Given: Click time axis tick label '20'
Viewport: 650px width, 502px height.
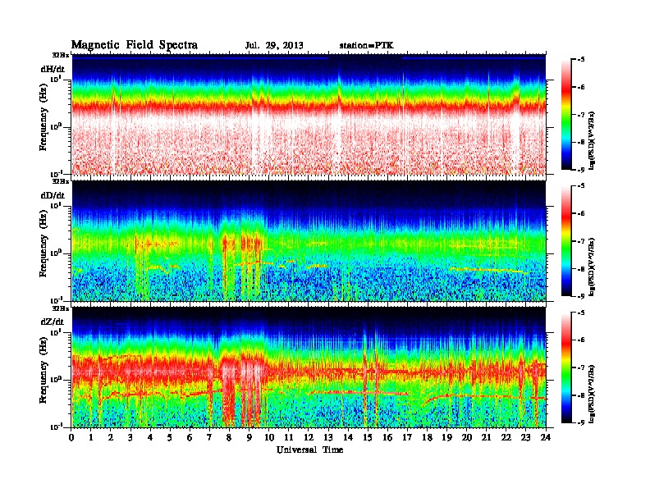Looking at the screenshot, I should (x=467, y=437).
